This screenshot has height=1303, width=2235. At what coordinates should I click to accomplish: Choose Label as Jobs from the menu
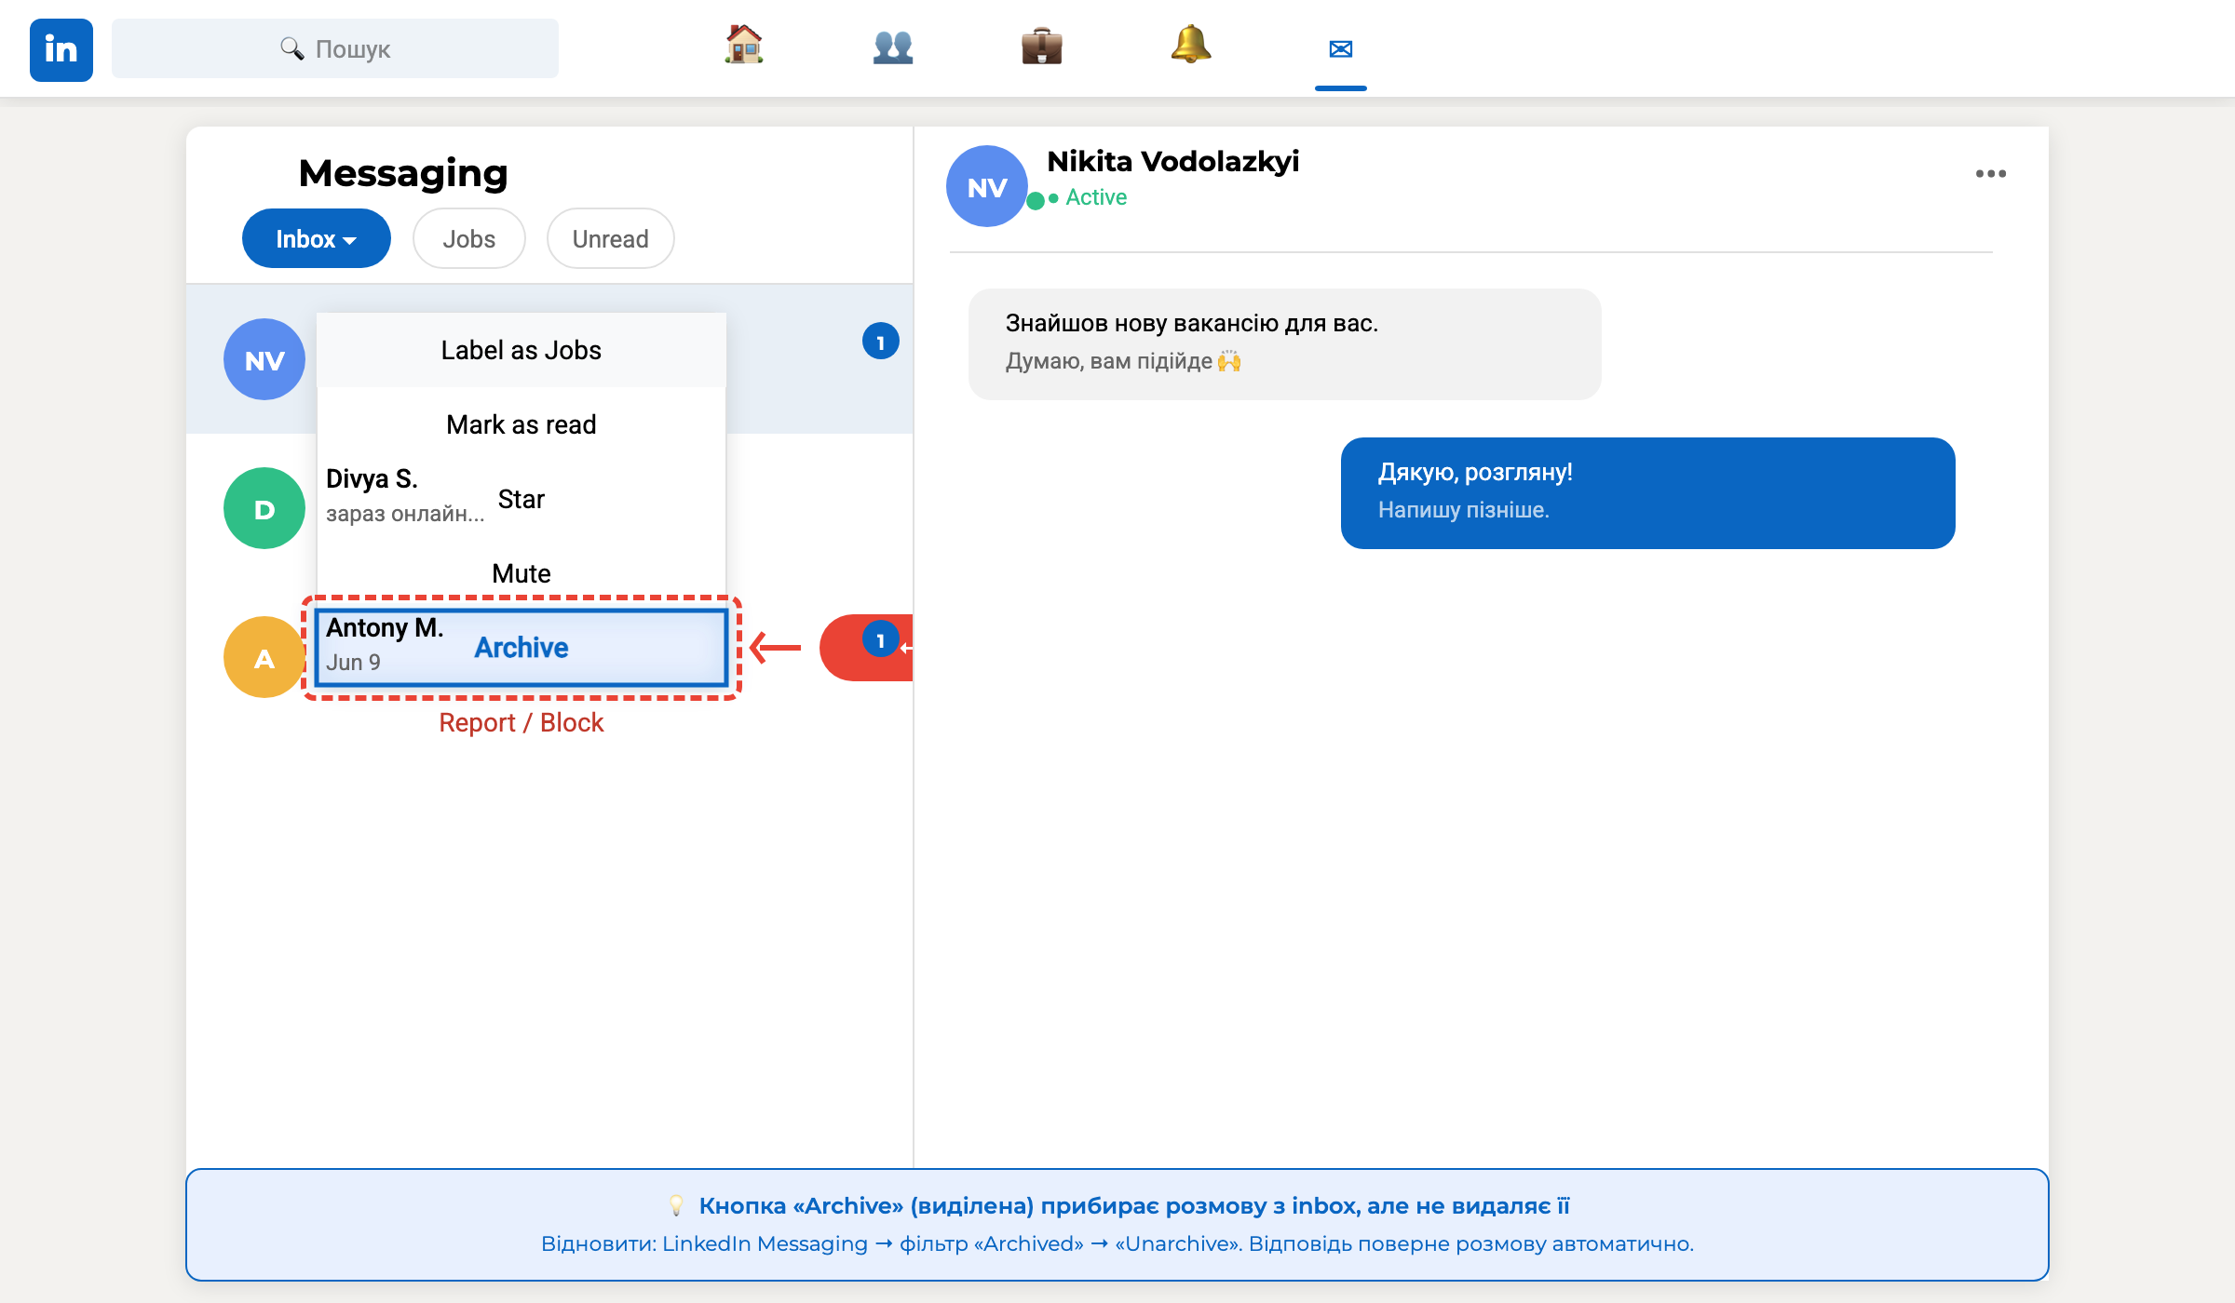(521, 350)
